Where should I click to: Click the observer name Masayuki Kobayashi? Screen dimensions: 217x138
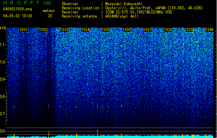click(x=124, y=4)
